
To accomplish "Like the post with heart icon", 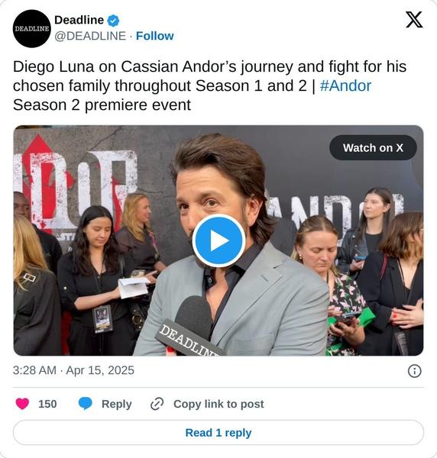I will (22, 404).
